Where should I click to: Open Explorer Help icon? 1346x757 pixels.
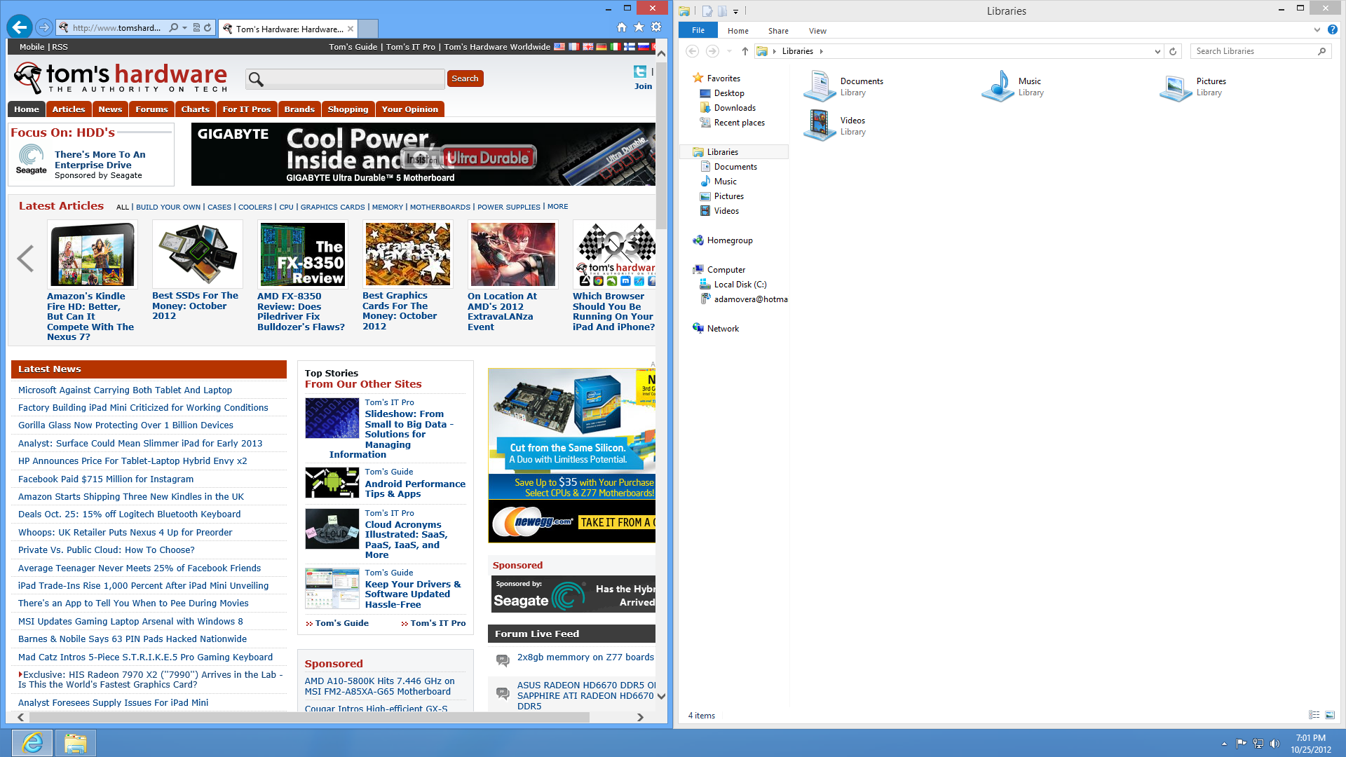coord(1333,30)
